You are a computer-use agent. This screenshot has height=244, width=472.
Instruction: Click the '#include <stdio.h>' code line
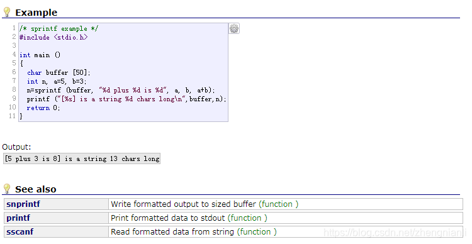[x=53, y=37]
